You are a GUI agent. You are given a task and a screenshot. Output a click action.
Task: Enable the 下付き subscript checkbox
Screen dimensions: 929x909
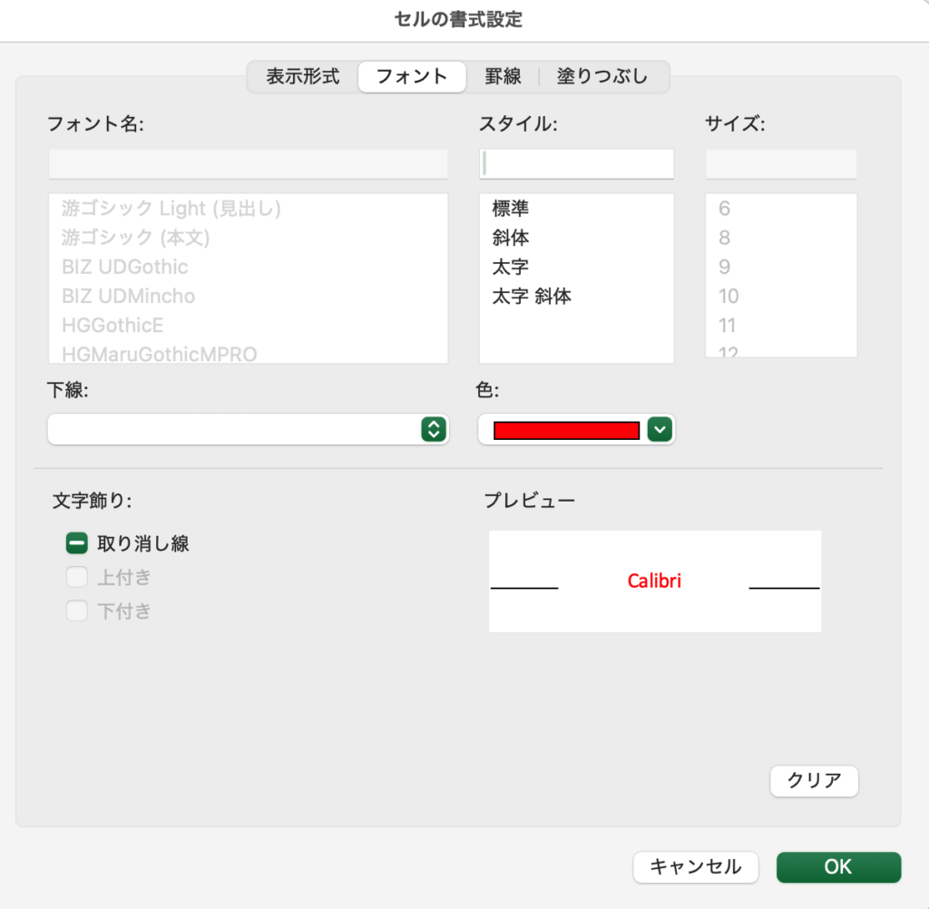(76, 611)
